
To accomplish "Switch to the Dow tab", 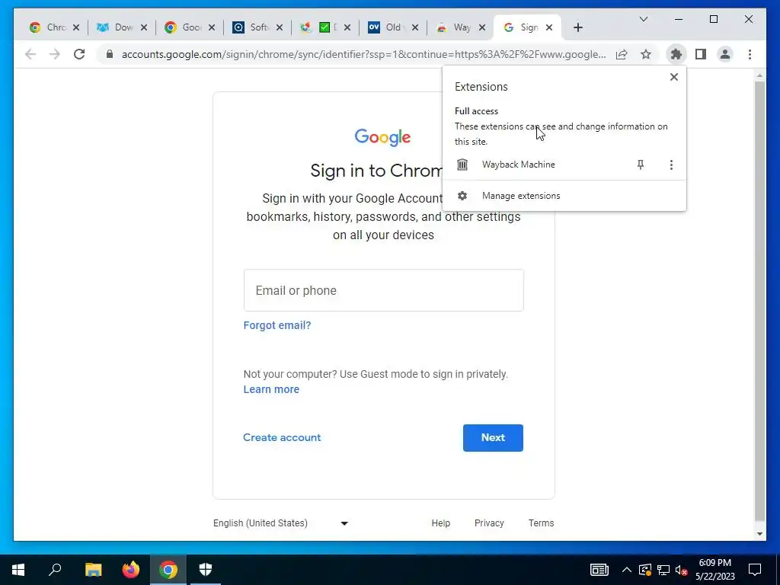I will pos(118,28).
